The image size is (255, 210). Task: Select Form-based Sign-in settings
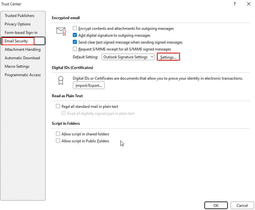(21, 32)
